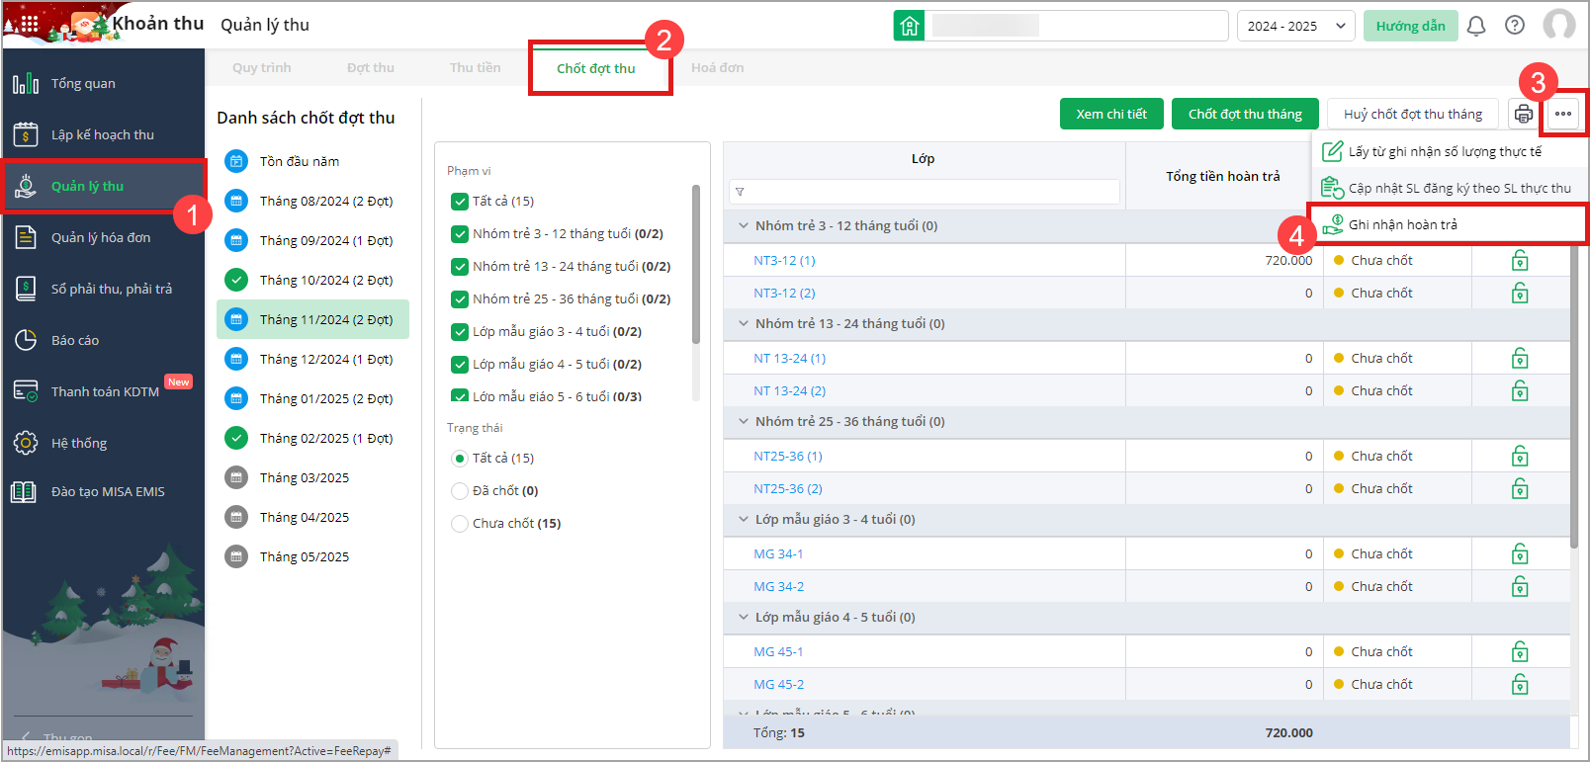Open Thanh toán KDTM in sidebar
Image resolution: width=1590 pixels, height=762 pixels.
click(x=103, y=391)
